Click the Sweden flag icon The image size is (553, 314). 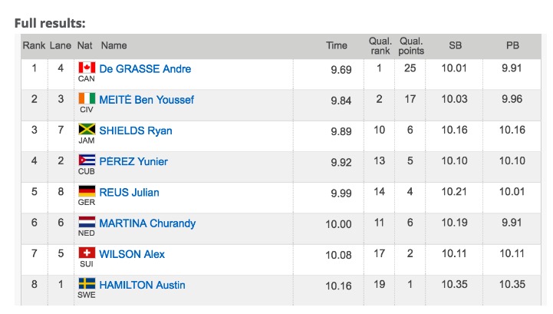[x=87, y=284]
